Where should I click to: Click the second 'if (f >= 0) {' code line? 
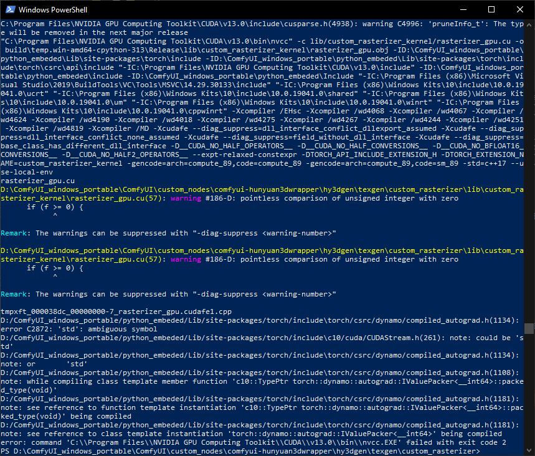pyautogui.click(x=55, y=268)
